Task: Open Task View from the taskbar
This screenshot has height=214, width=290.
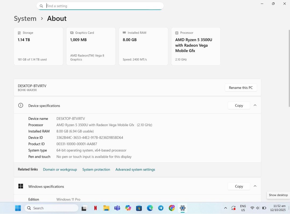Action: (84, 208)
